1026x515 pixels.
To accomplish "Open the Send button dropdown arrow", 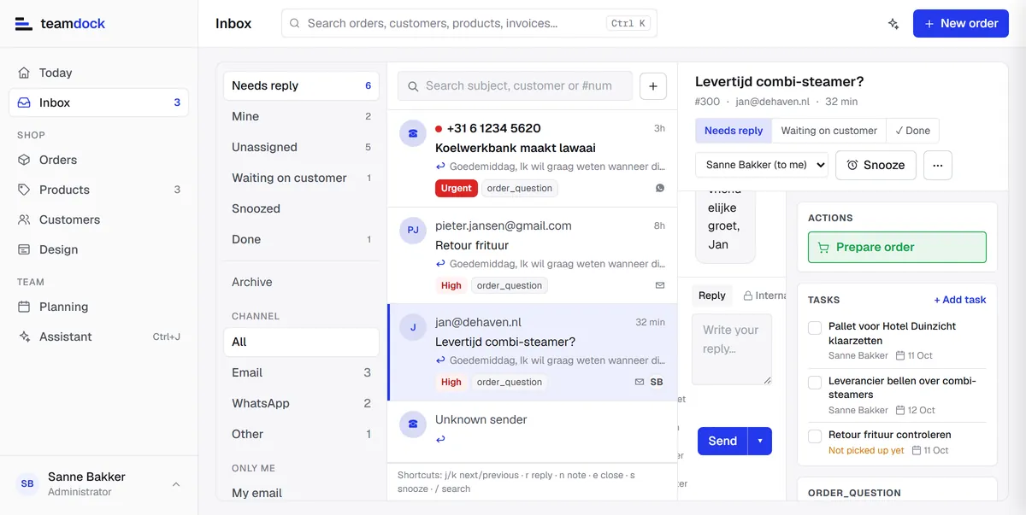I will click(x=760, y=441).
